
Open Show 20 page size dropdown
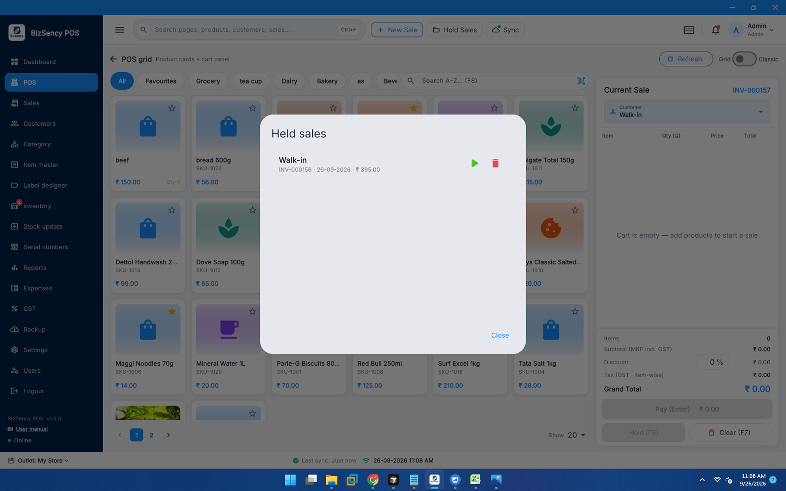pos(576,435)
